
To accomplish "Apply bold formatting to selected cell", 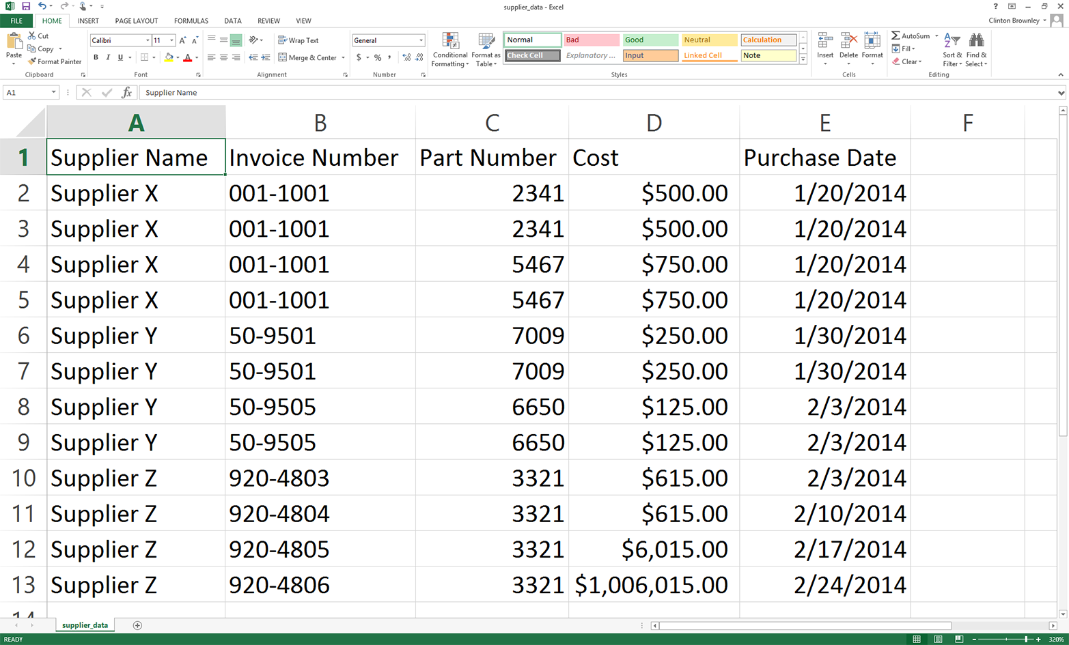I will (96, 57).
